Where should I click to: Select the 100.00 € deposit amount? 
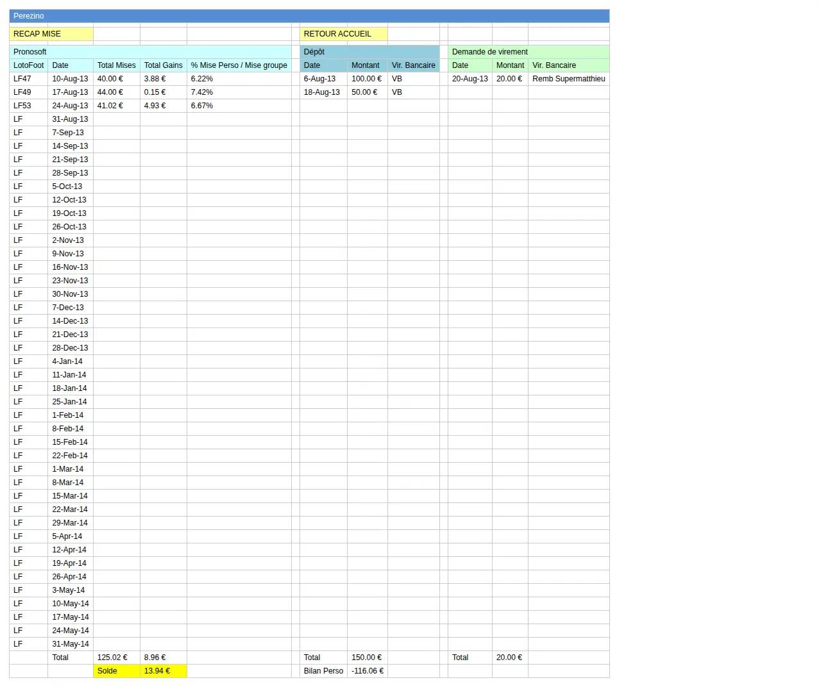[368, 79]
